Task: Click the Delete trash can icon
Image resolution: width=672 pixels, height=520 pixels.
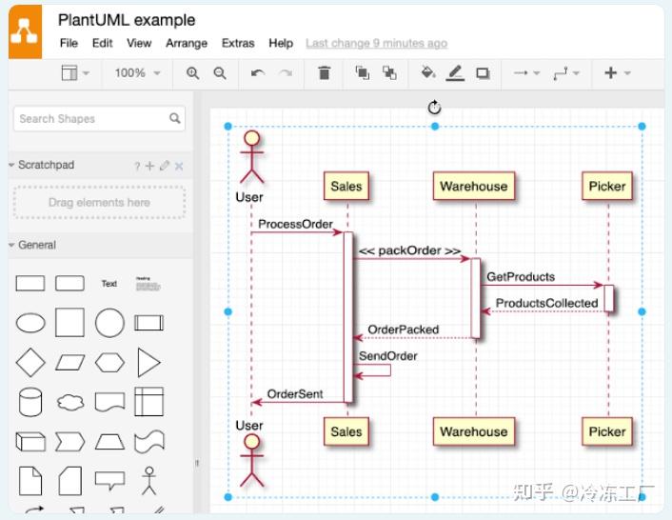Action: coord(325,73)
